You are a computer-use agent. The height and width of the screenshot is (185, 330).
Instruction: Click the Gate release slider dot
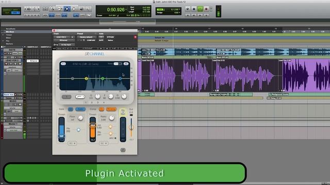click(x=78, y=130)
